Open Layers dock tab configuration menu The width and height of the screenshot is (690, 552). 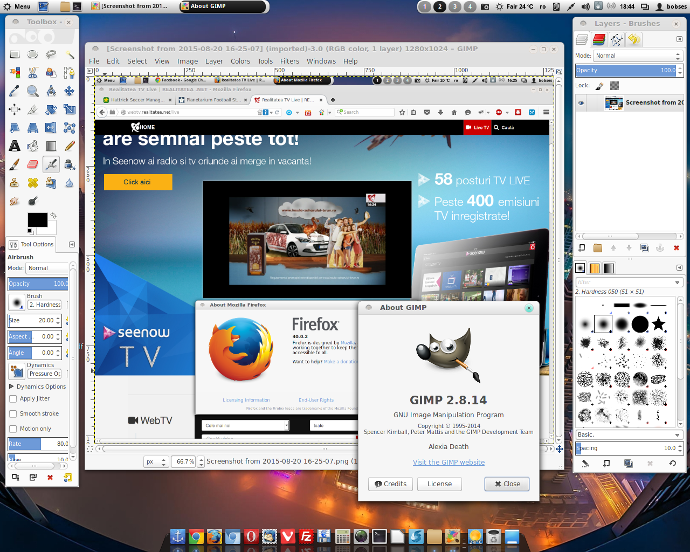point(679,39)
